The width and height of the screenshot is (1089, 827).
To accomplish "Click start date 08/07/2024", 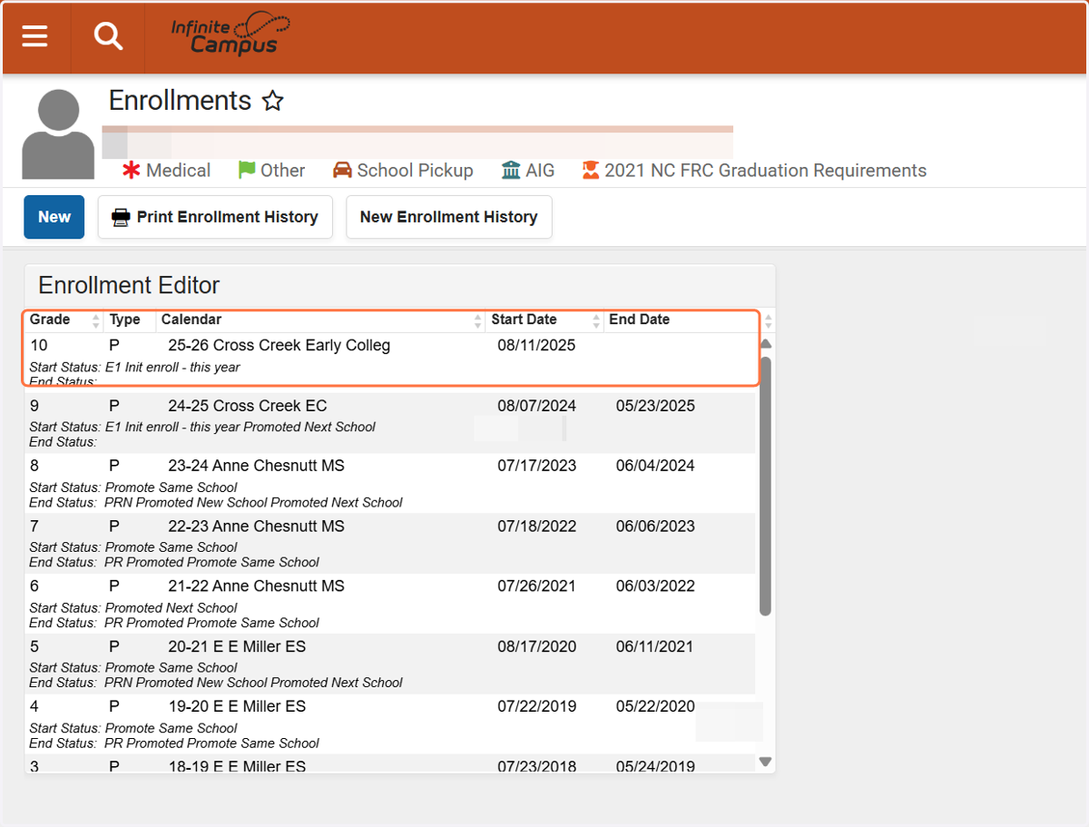I will click(x=536, y=406).
